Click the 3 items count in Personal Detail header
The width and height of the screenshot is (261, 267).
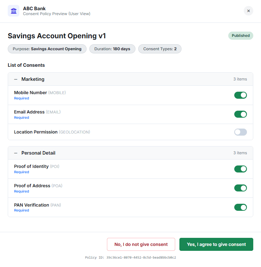(240, 153)
